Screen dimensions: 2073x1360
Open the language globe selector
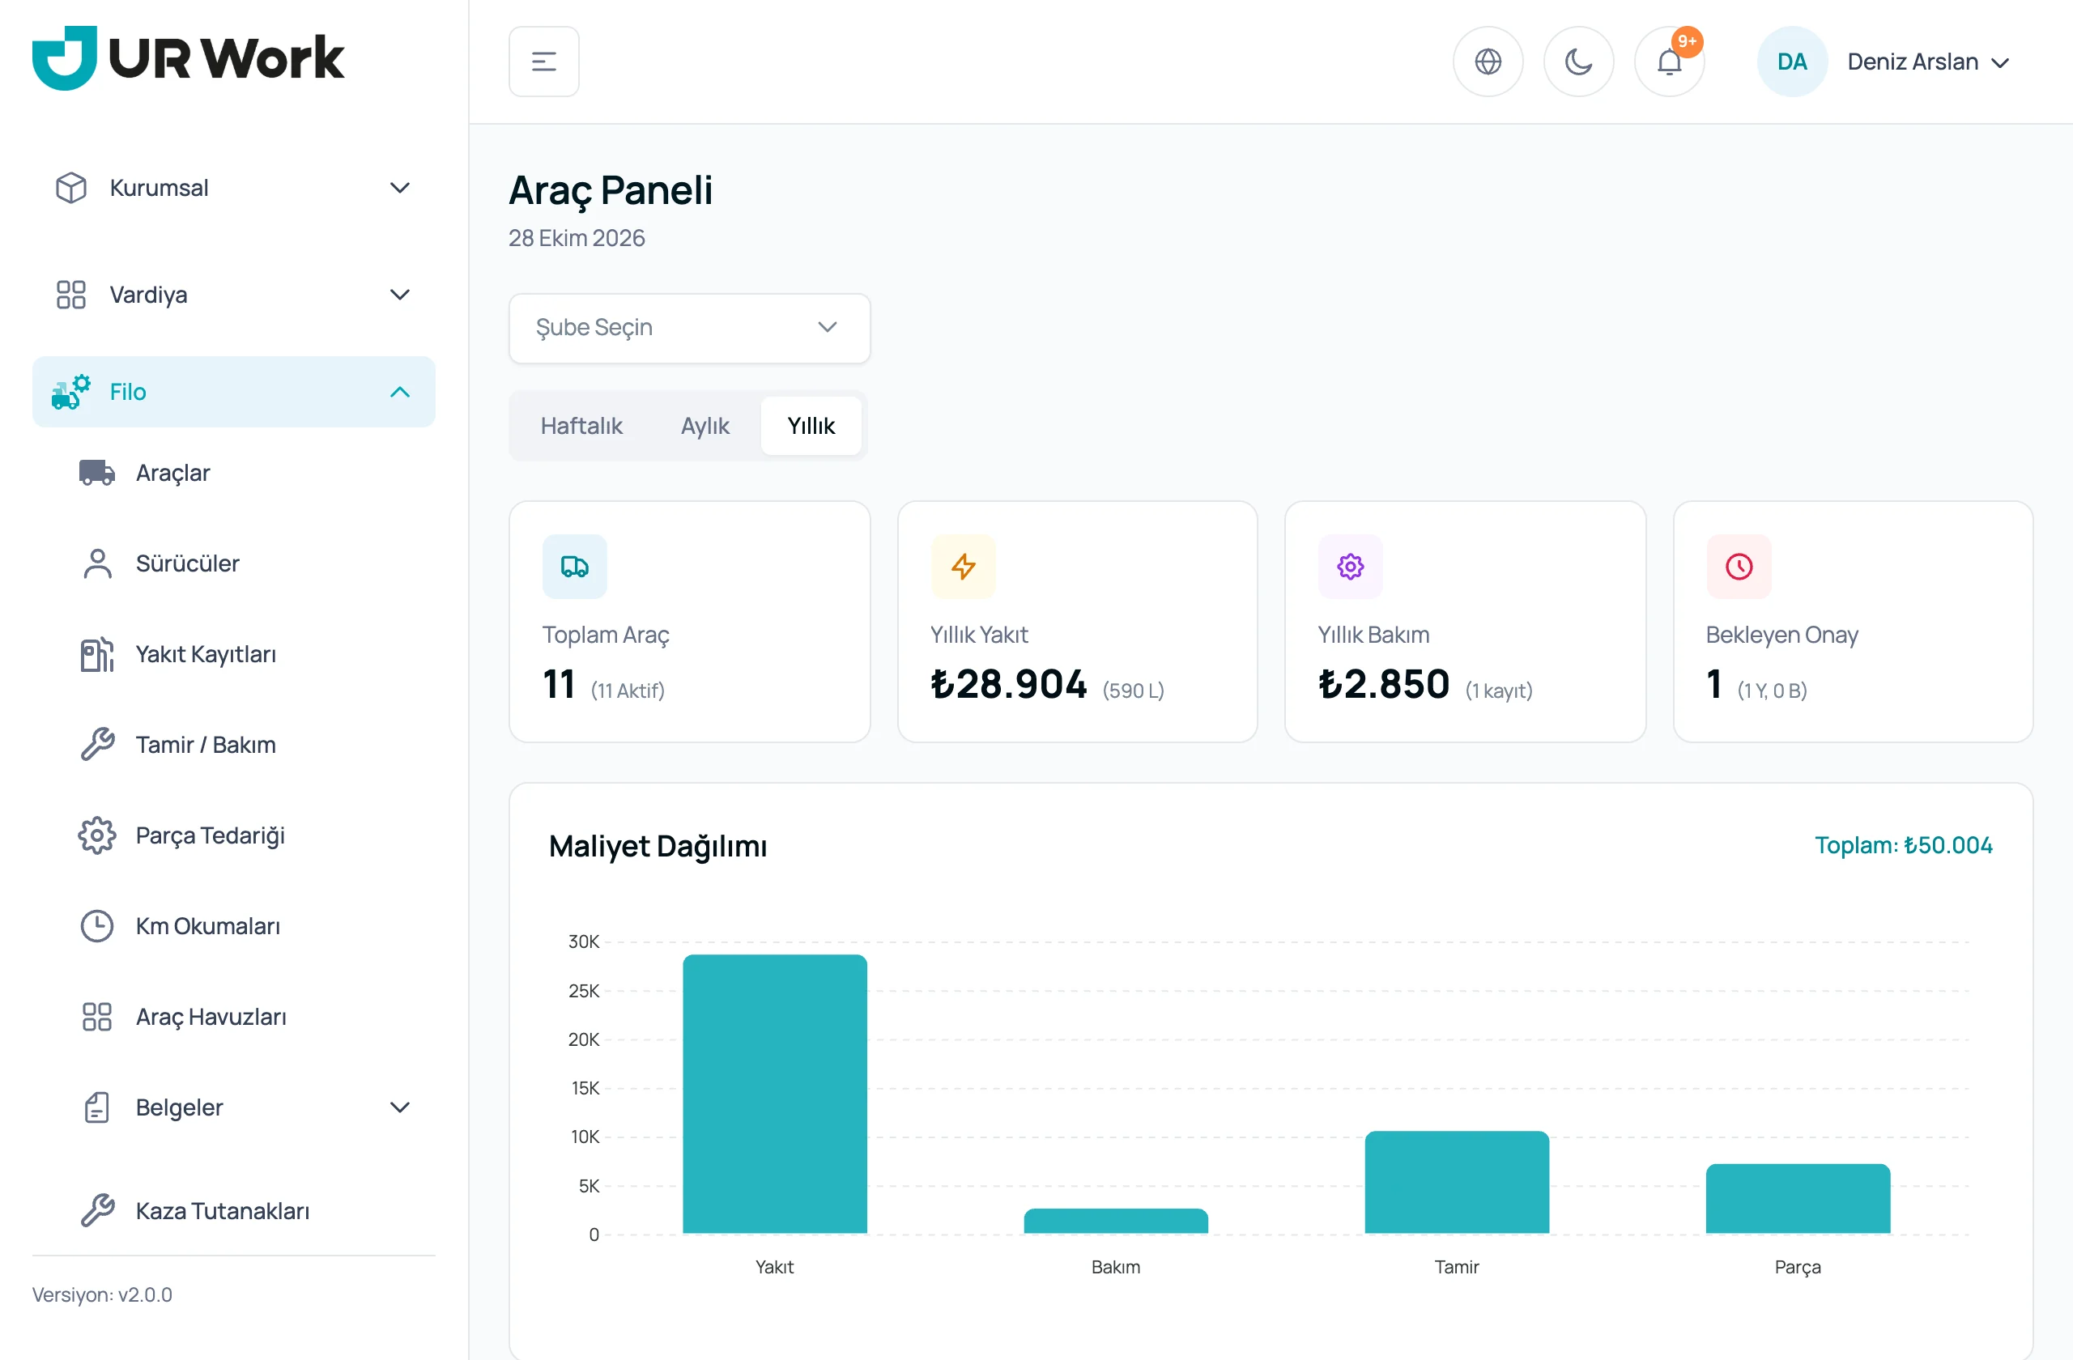pyautogui.click(x=1488, y=62)
